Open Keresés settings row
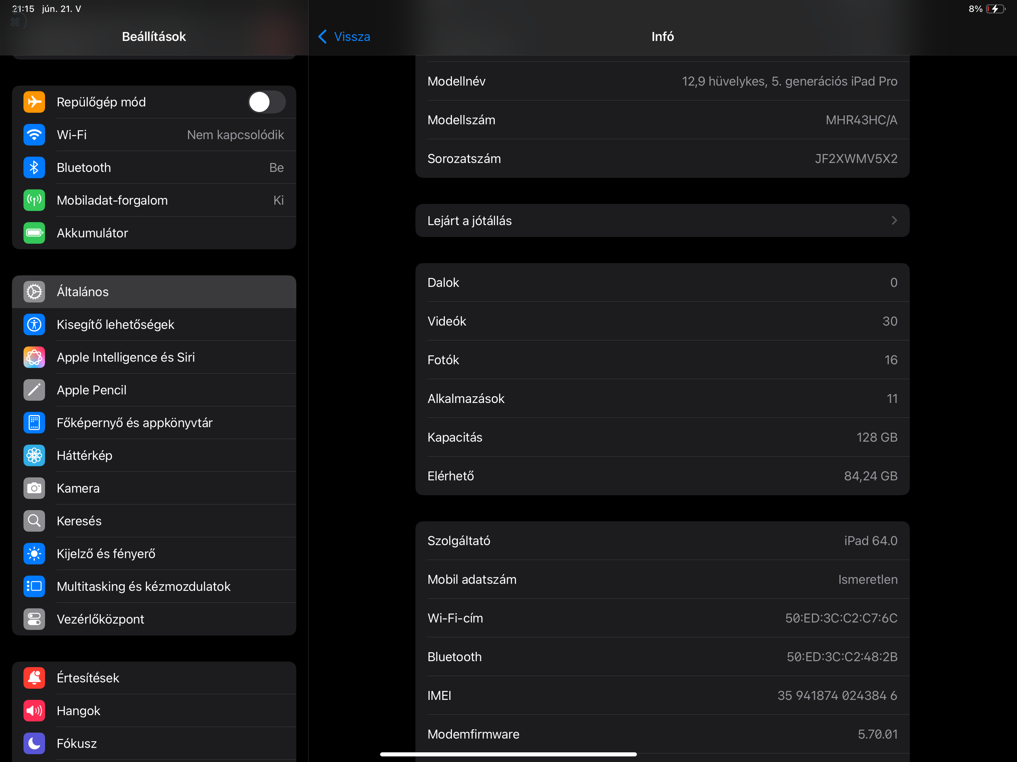The width and height of the screenshot is (1017, 762). [154, 521]
